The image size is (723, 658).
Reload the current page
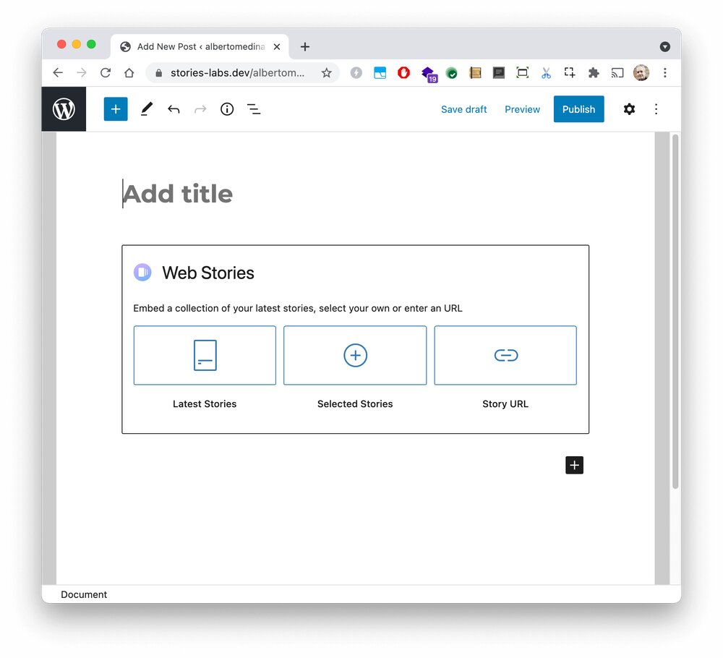coord(106,72)
